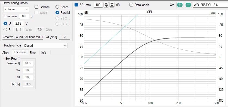Viewport: 228px width, 107px height.
Task: Open the 2 drivers dropdown
Action: pyautogui.click(x=16, y=9)
